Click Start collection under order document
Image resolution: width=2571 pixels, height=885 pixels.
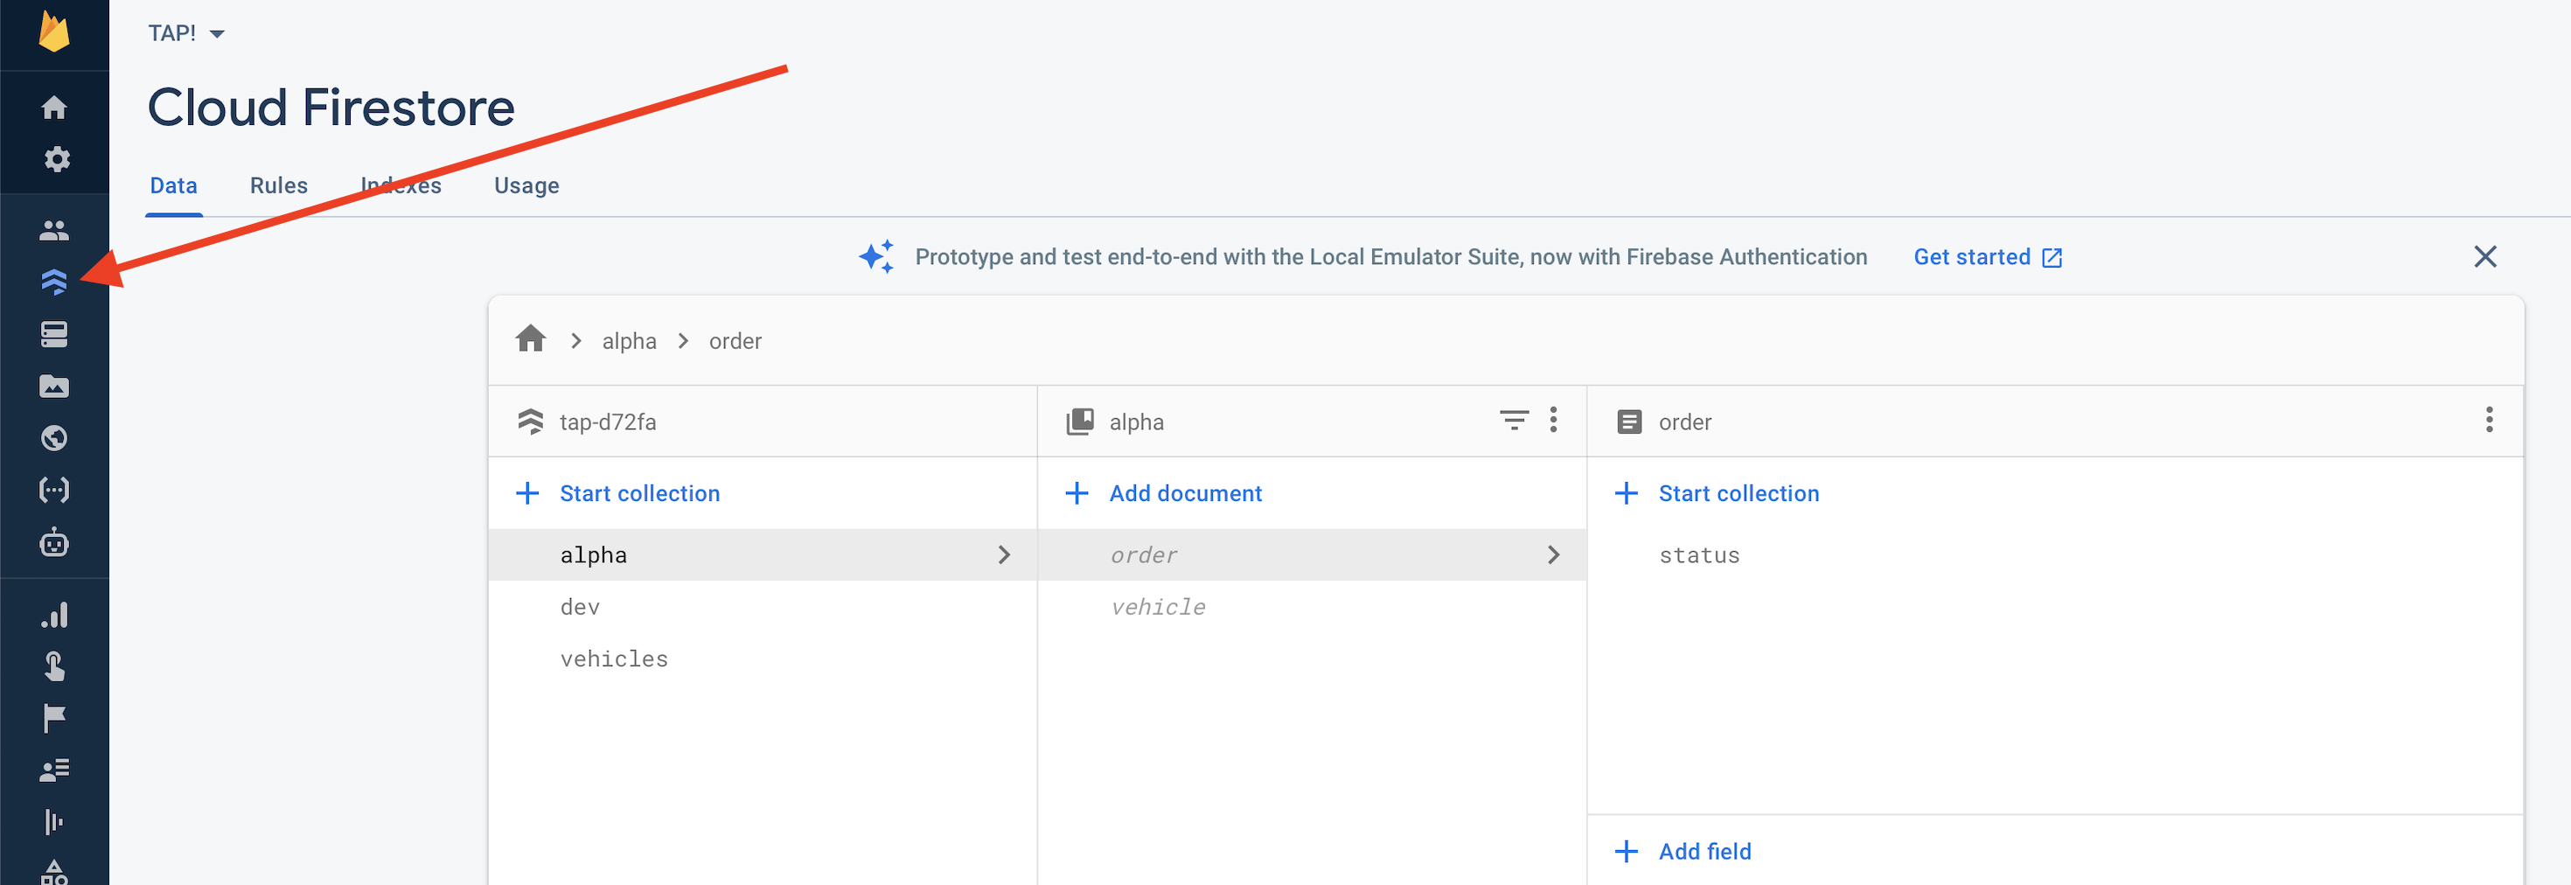pos(1717,493)
